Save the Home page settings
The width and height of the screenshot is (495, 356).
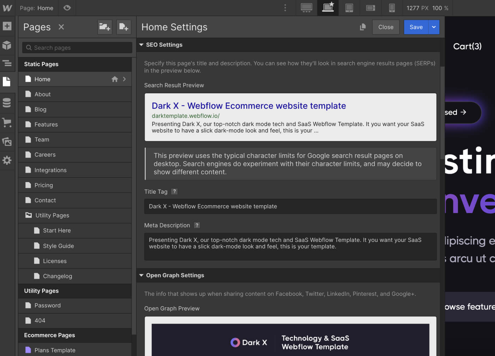pos(416,27)
